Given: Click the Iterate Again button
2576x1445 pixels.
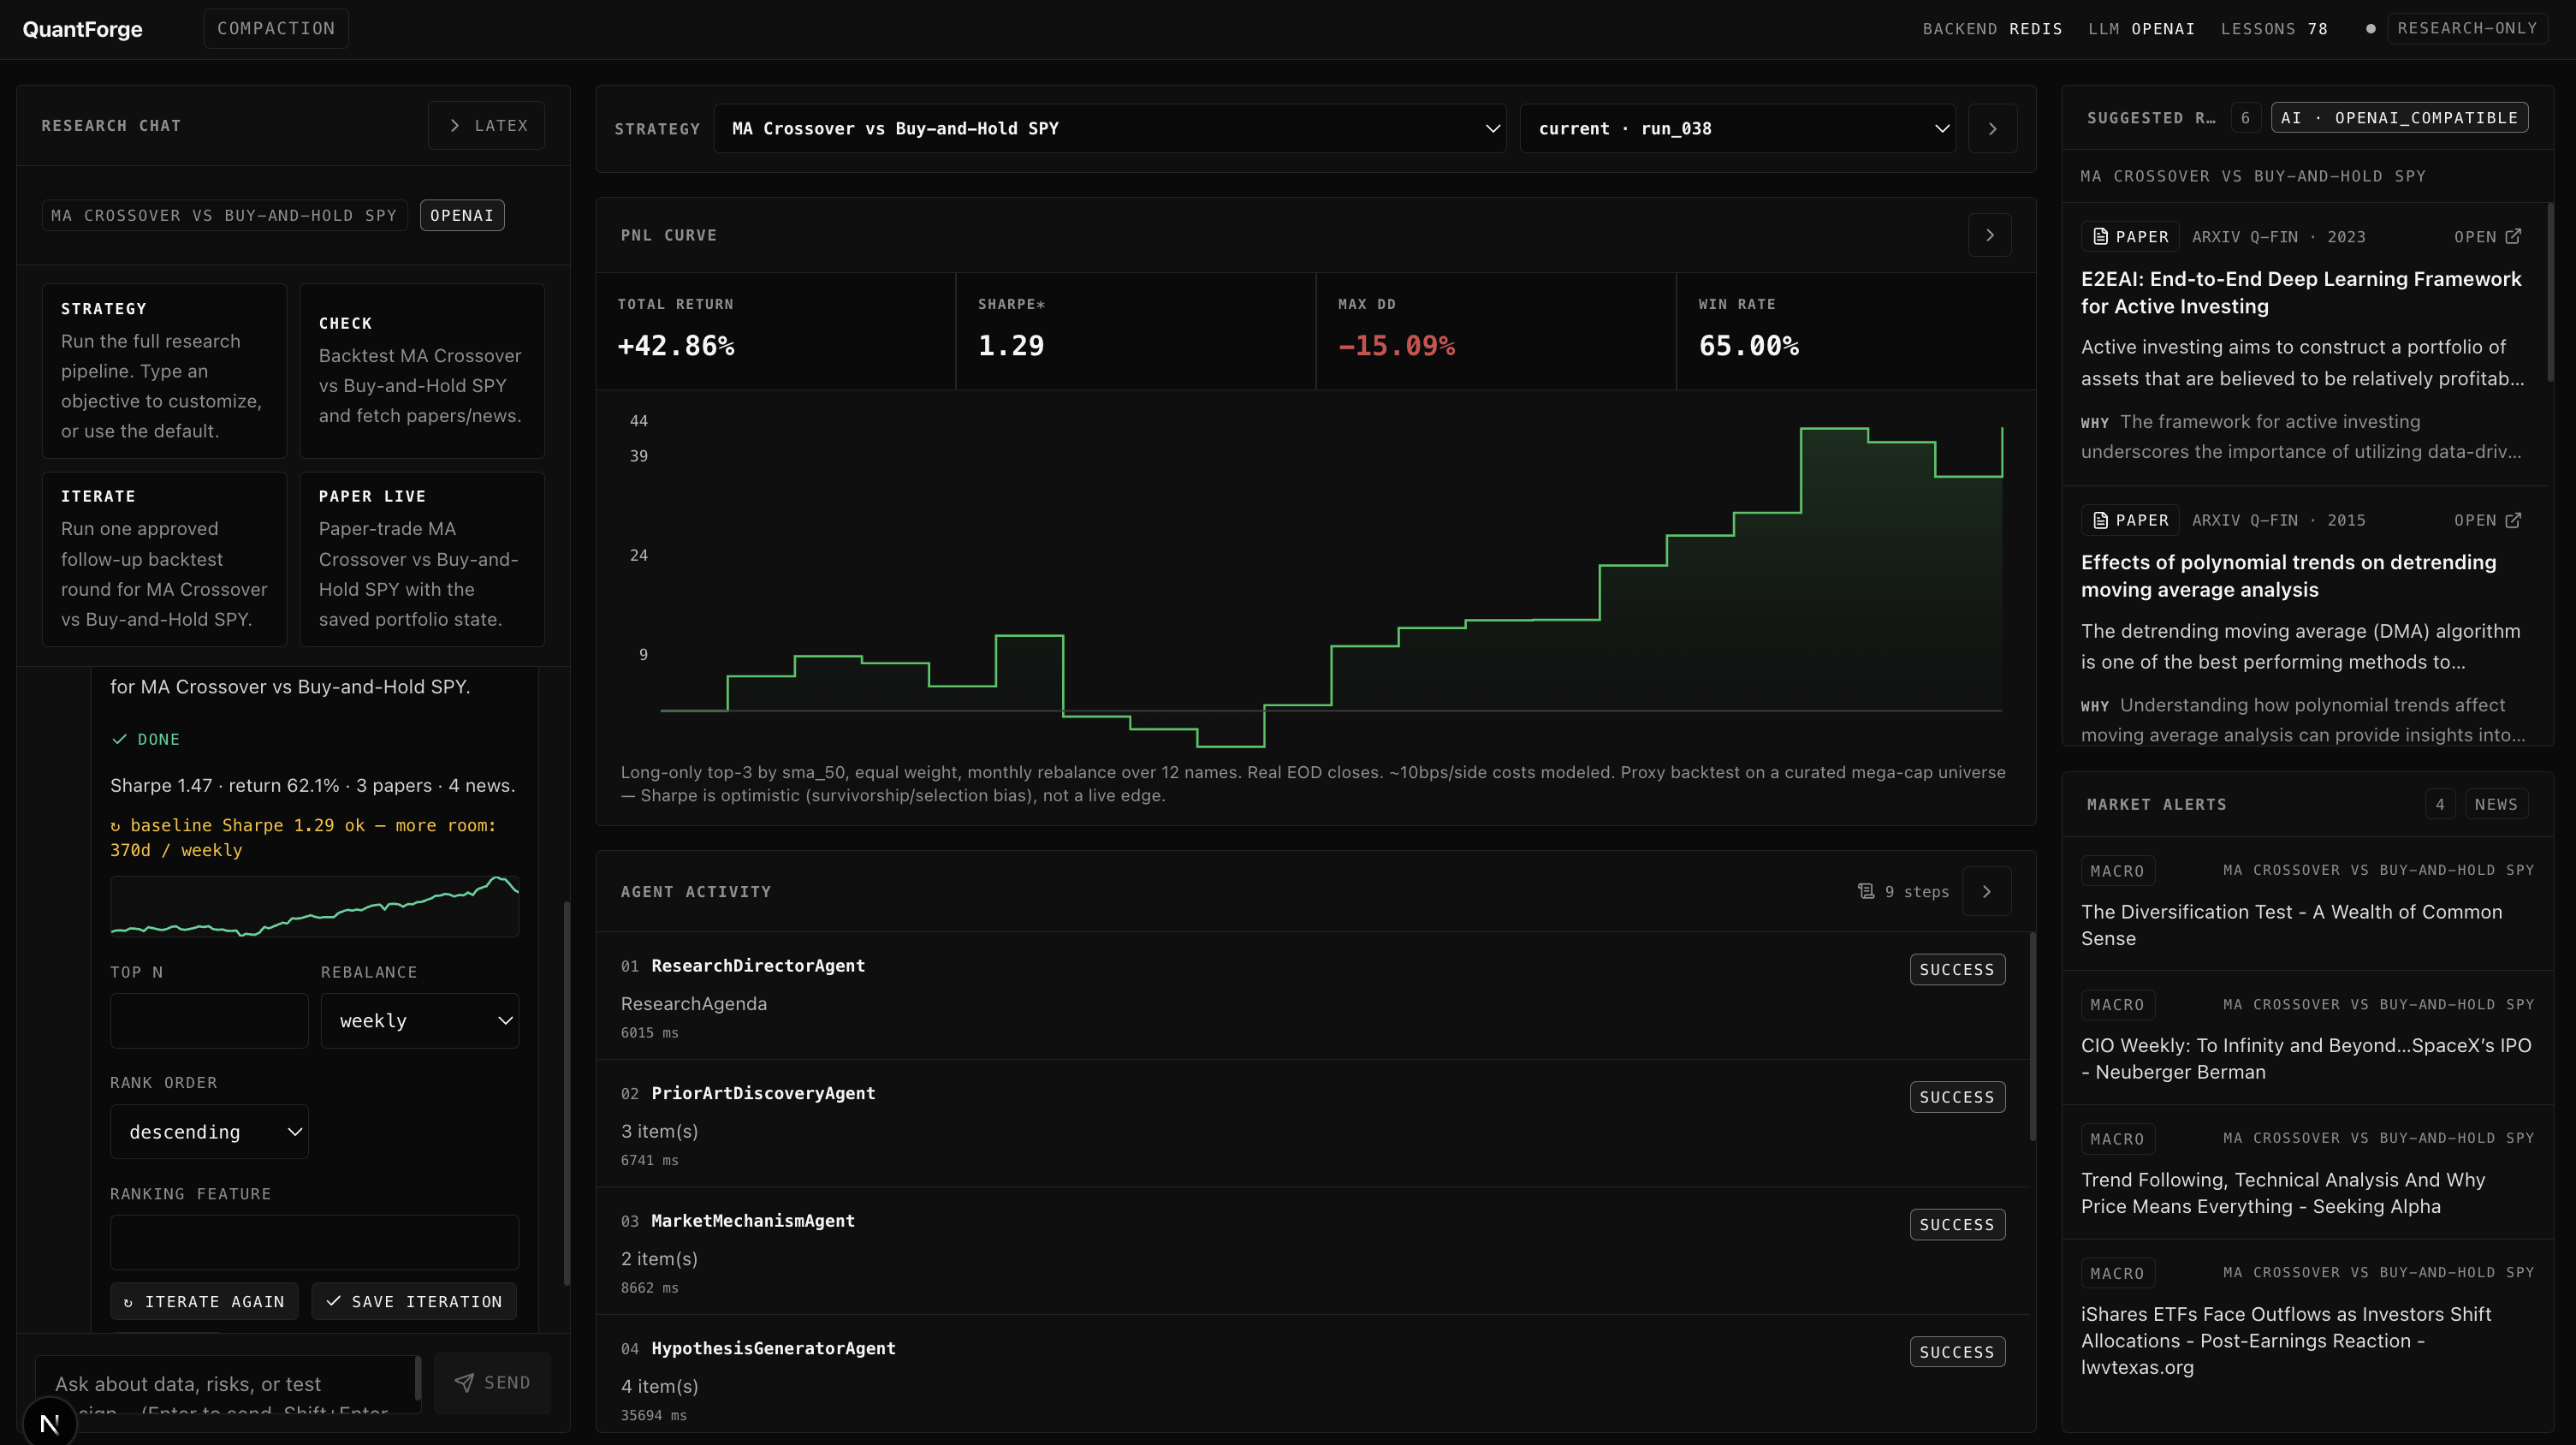Looking at the screenshot, I should (204, 1301).
